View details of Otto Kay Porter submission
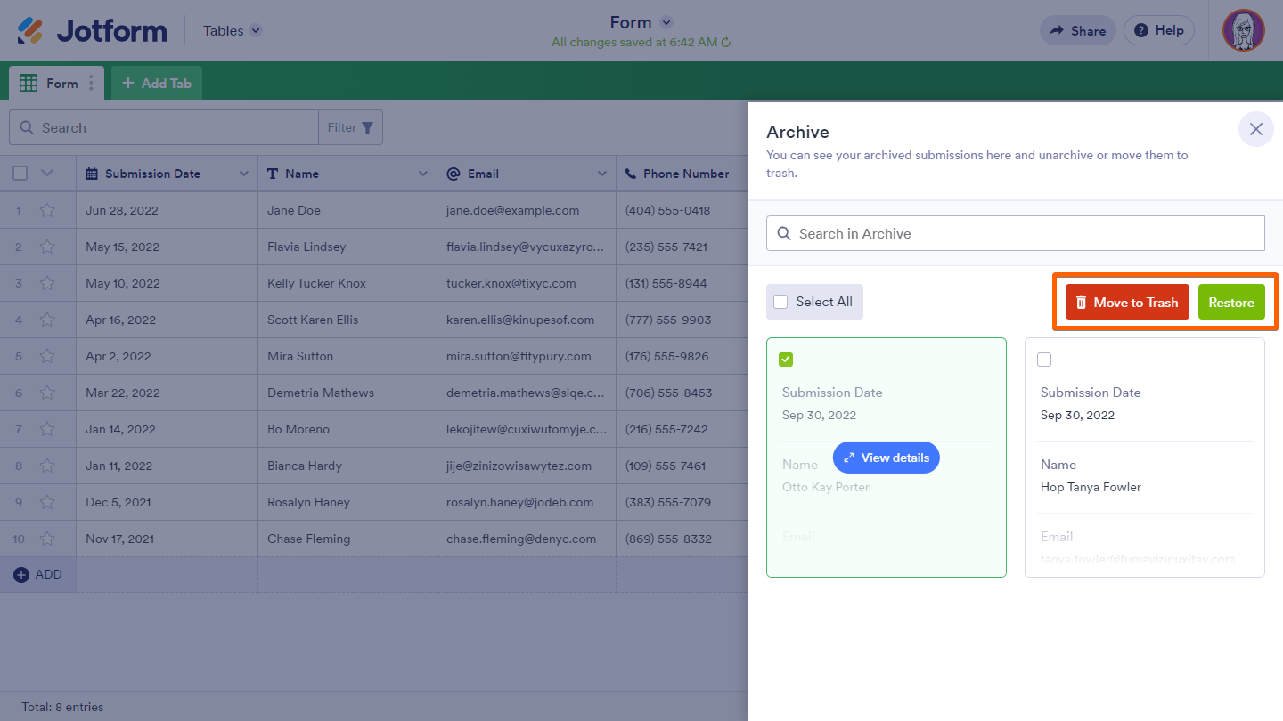Viewport: 1283px width, 721px height. [x=887, y=458]
